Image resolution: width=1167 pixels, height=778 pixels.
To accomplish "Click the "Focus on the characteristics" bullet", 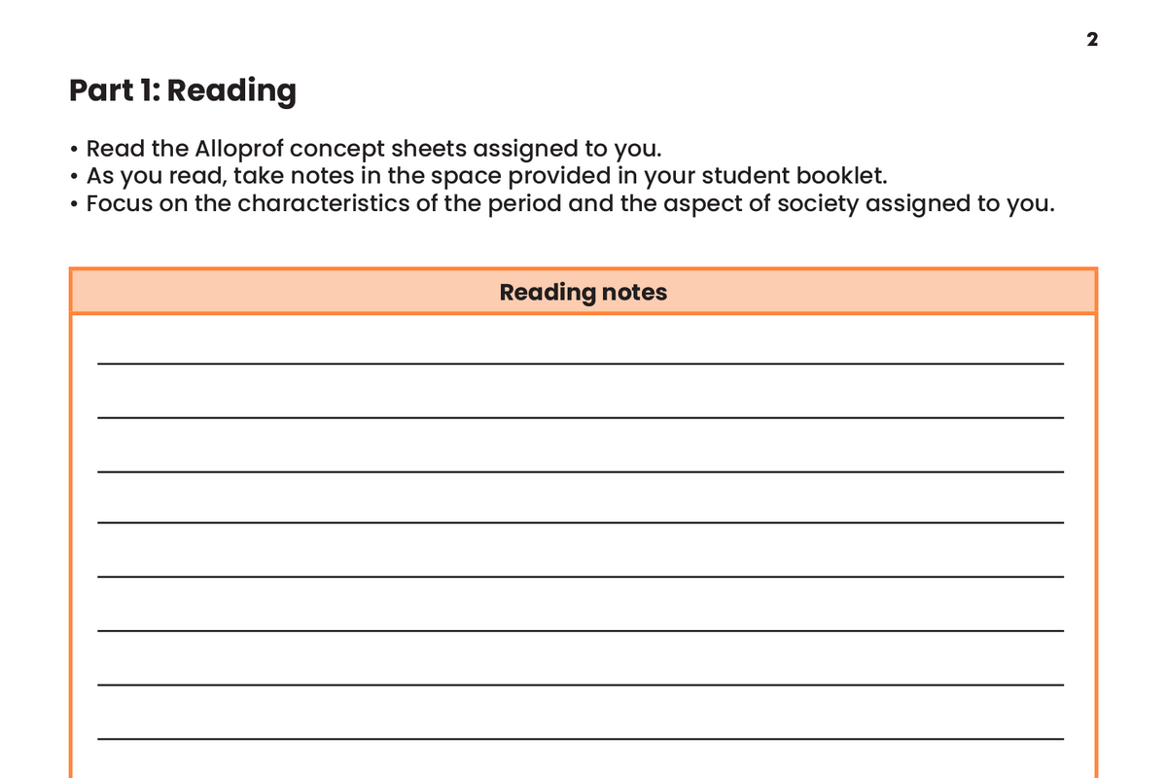I will coord(570,204).
